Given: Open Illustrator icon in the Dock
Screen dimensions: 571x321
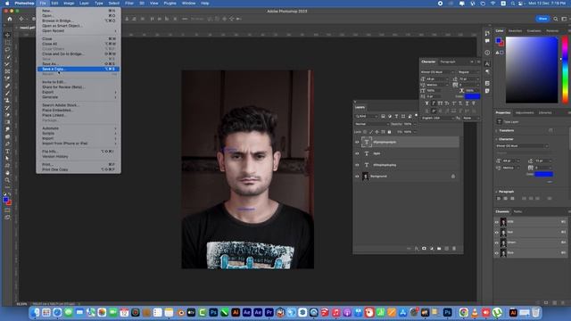Looking at the screenshot, I should (236, 313).
